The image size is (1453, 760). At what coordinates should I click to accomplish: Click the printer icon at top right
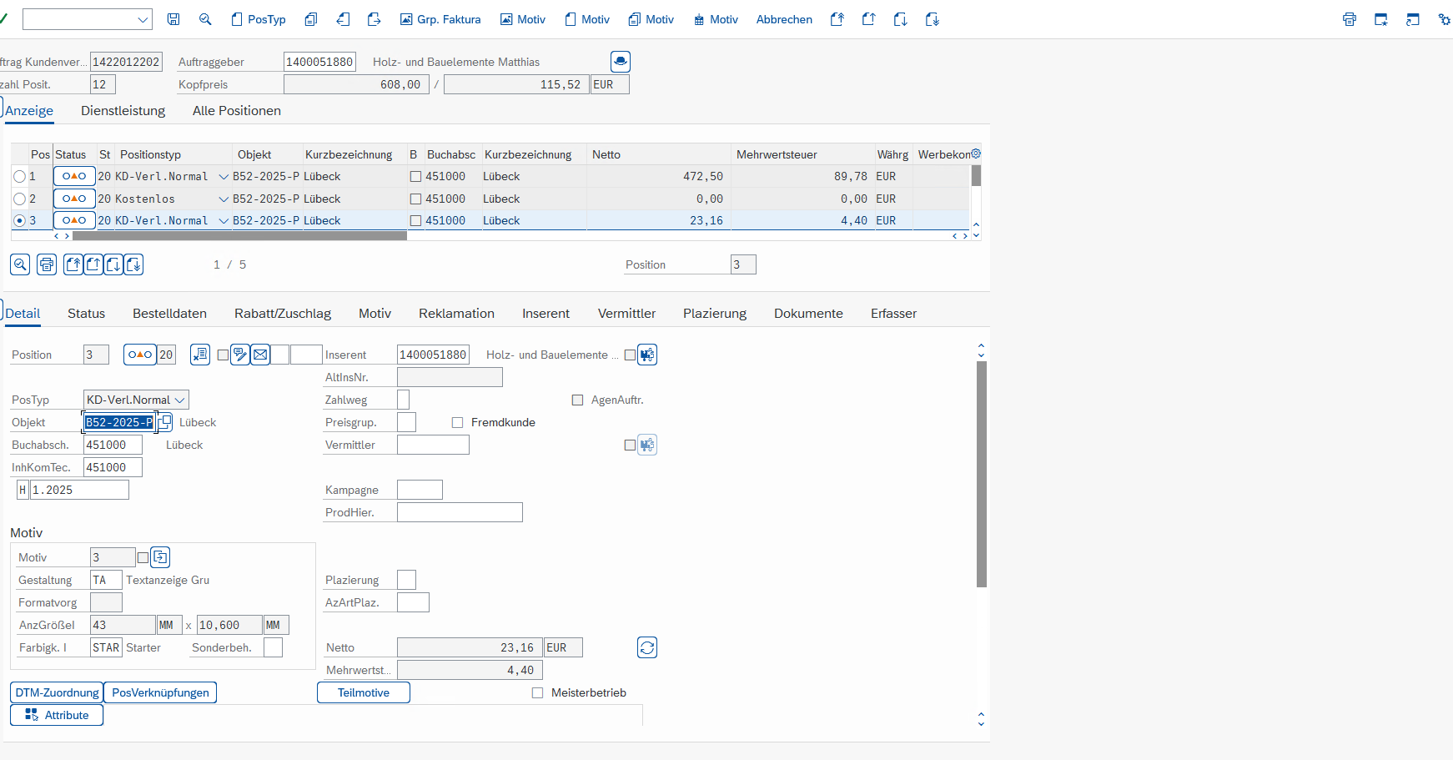[1350, 19]
